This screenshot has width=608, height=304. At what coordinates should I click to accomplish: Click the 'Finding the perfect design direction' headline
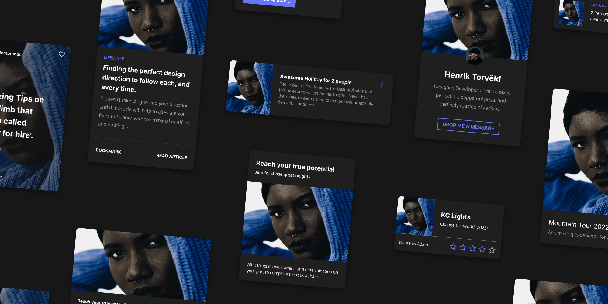pos(146,78)
